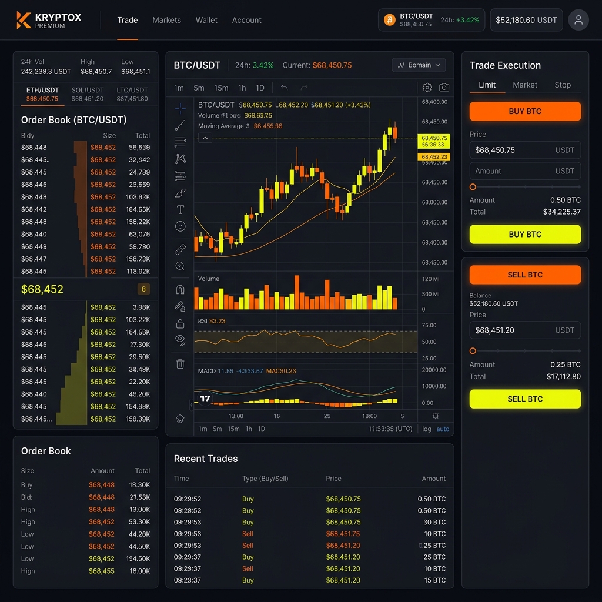Open the Markets menu
602x602 pixels.
(x=166, y=20)
